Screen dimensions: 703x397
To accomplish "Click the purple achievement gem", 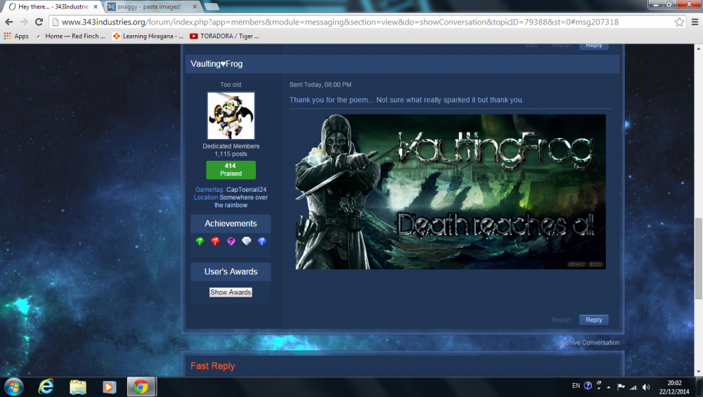I will pos(231,242).
